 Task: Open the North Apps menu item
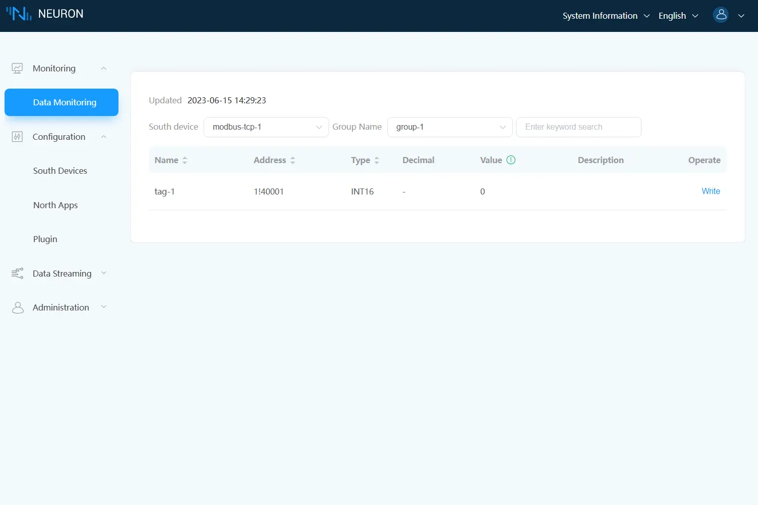pyautogui.click(x=56, y=205)
